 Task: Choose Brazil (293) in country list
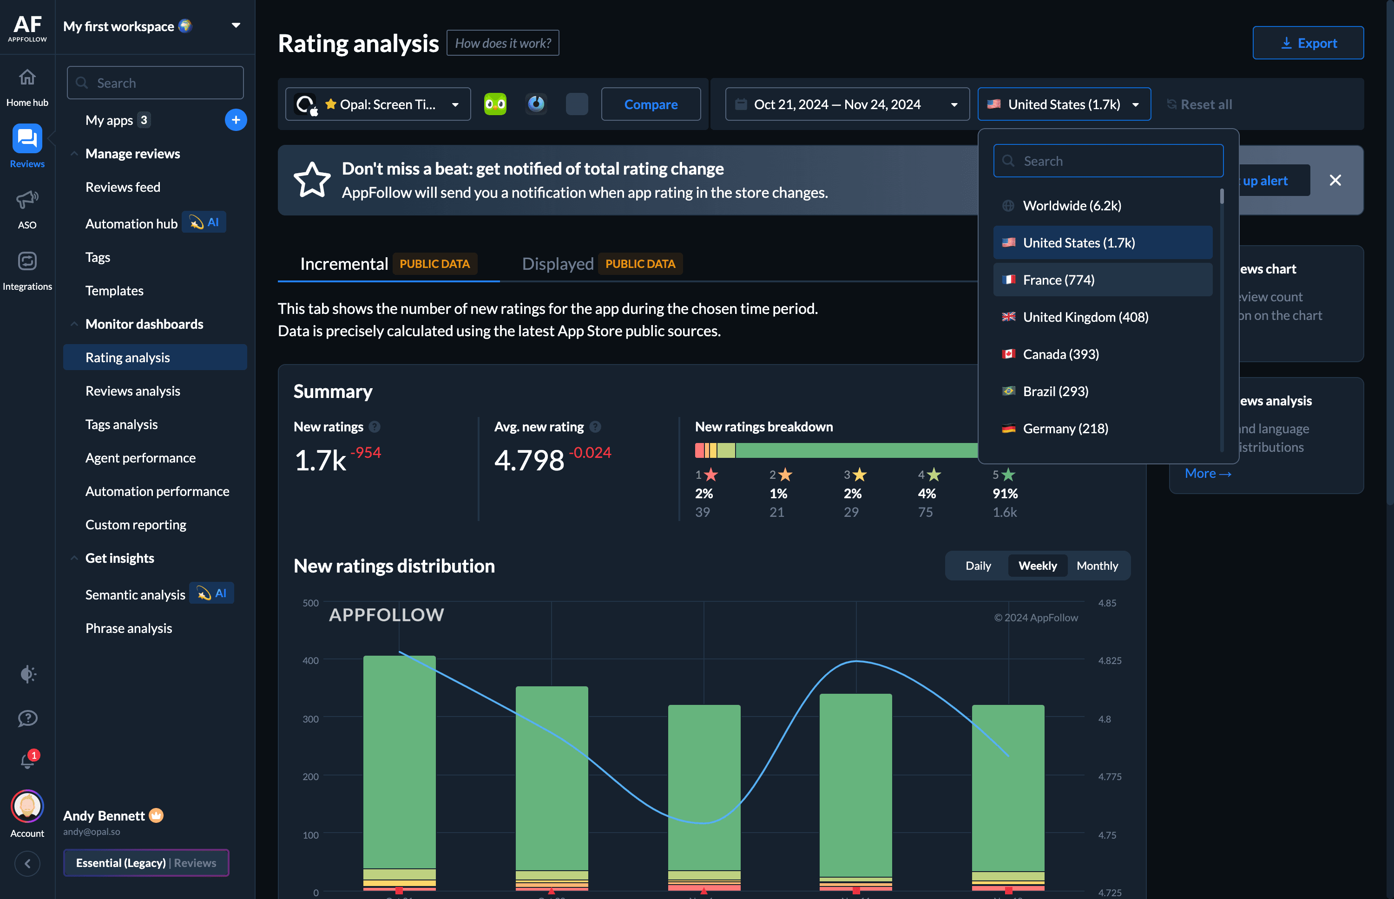coord(1103,391)
